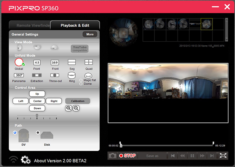Click the large circular fisheye preview
The height and width of the screenshot is (167, 235).
point(124,32)
